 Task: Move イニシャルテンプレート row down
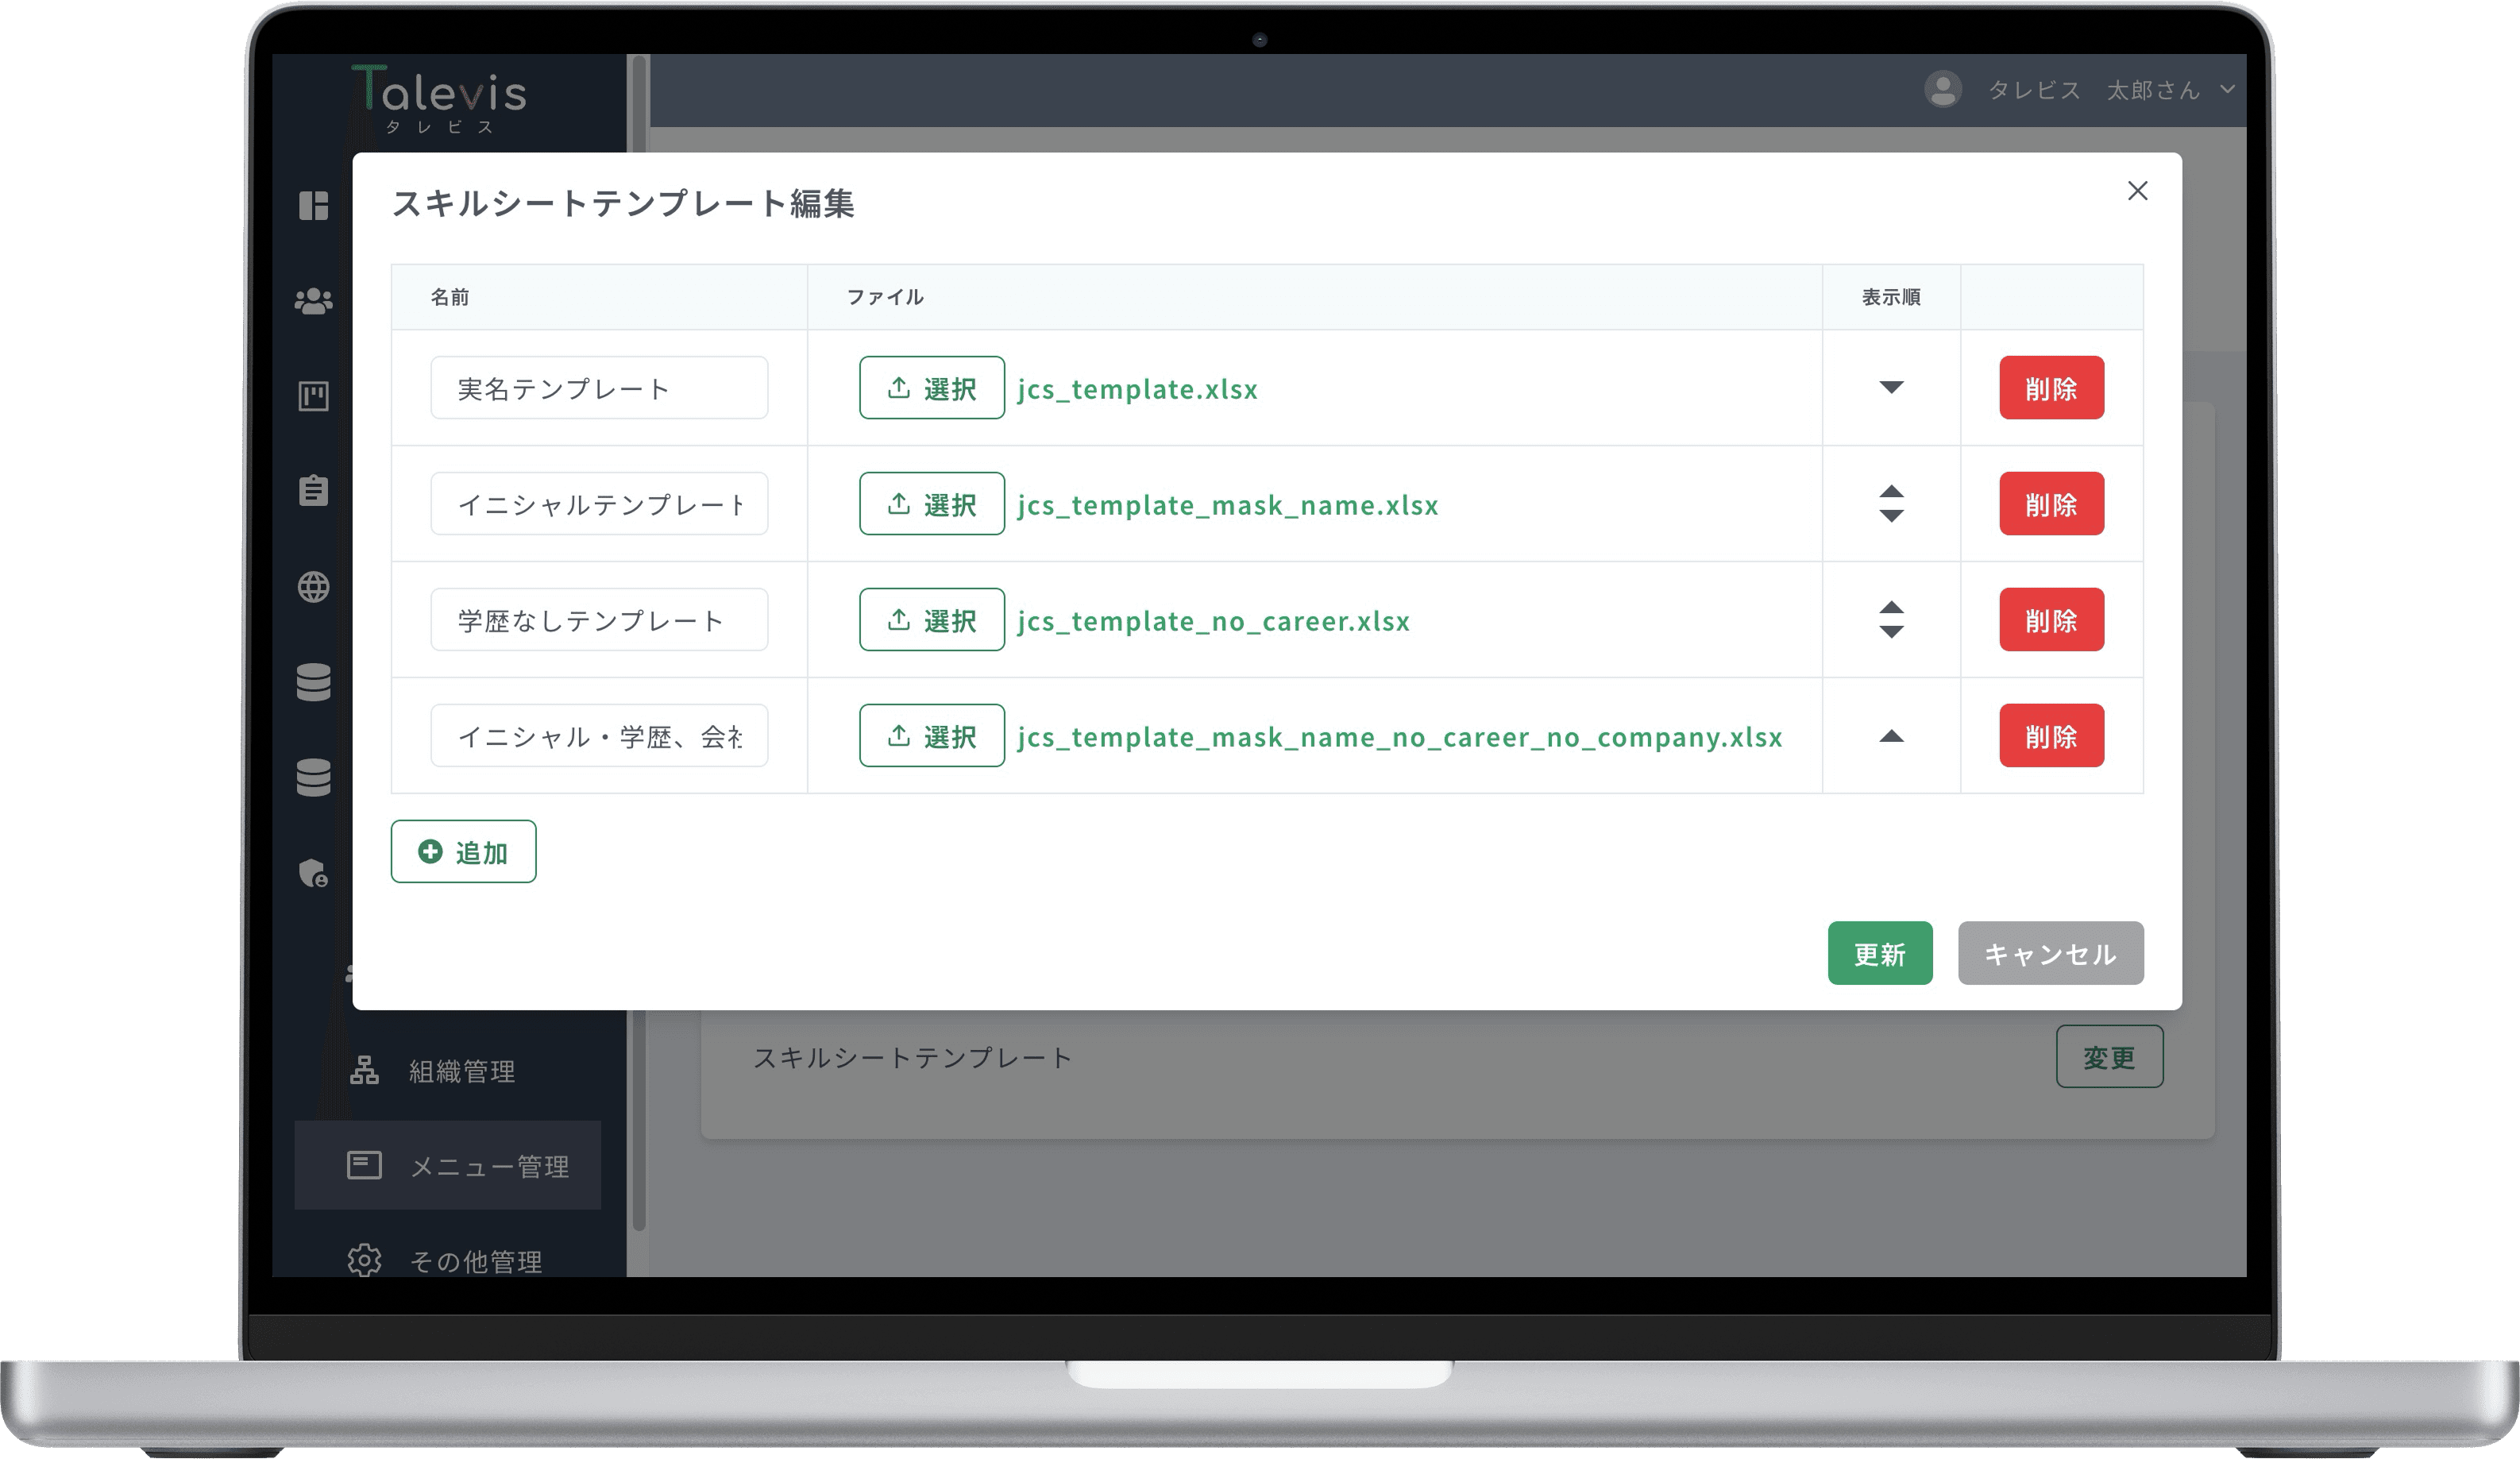(1891, 515)
